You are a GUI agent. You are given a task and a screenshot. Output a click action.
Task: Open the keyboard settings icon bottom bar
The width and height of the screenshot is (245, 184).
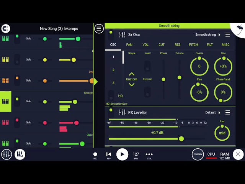20,154
